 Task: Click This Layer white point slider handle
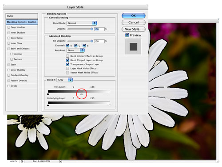tap(81, 94)
